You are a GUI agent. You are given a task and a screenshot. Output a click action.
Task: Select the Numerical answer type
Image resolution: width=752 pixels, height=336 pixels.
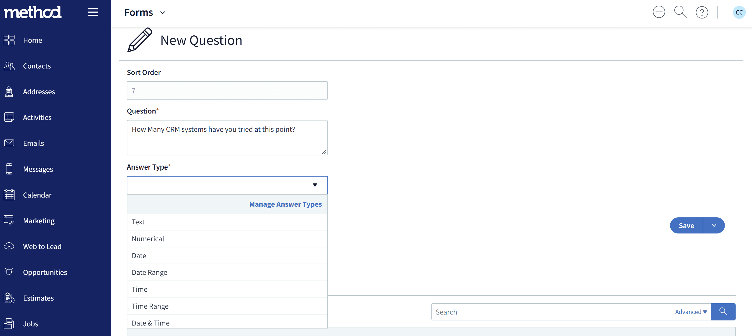227,239
